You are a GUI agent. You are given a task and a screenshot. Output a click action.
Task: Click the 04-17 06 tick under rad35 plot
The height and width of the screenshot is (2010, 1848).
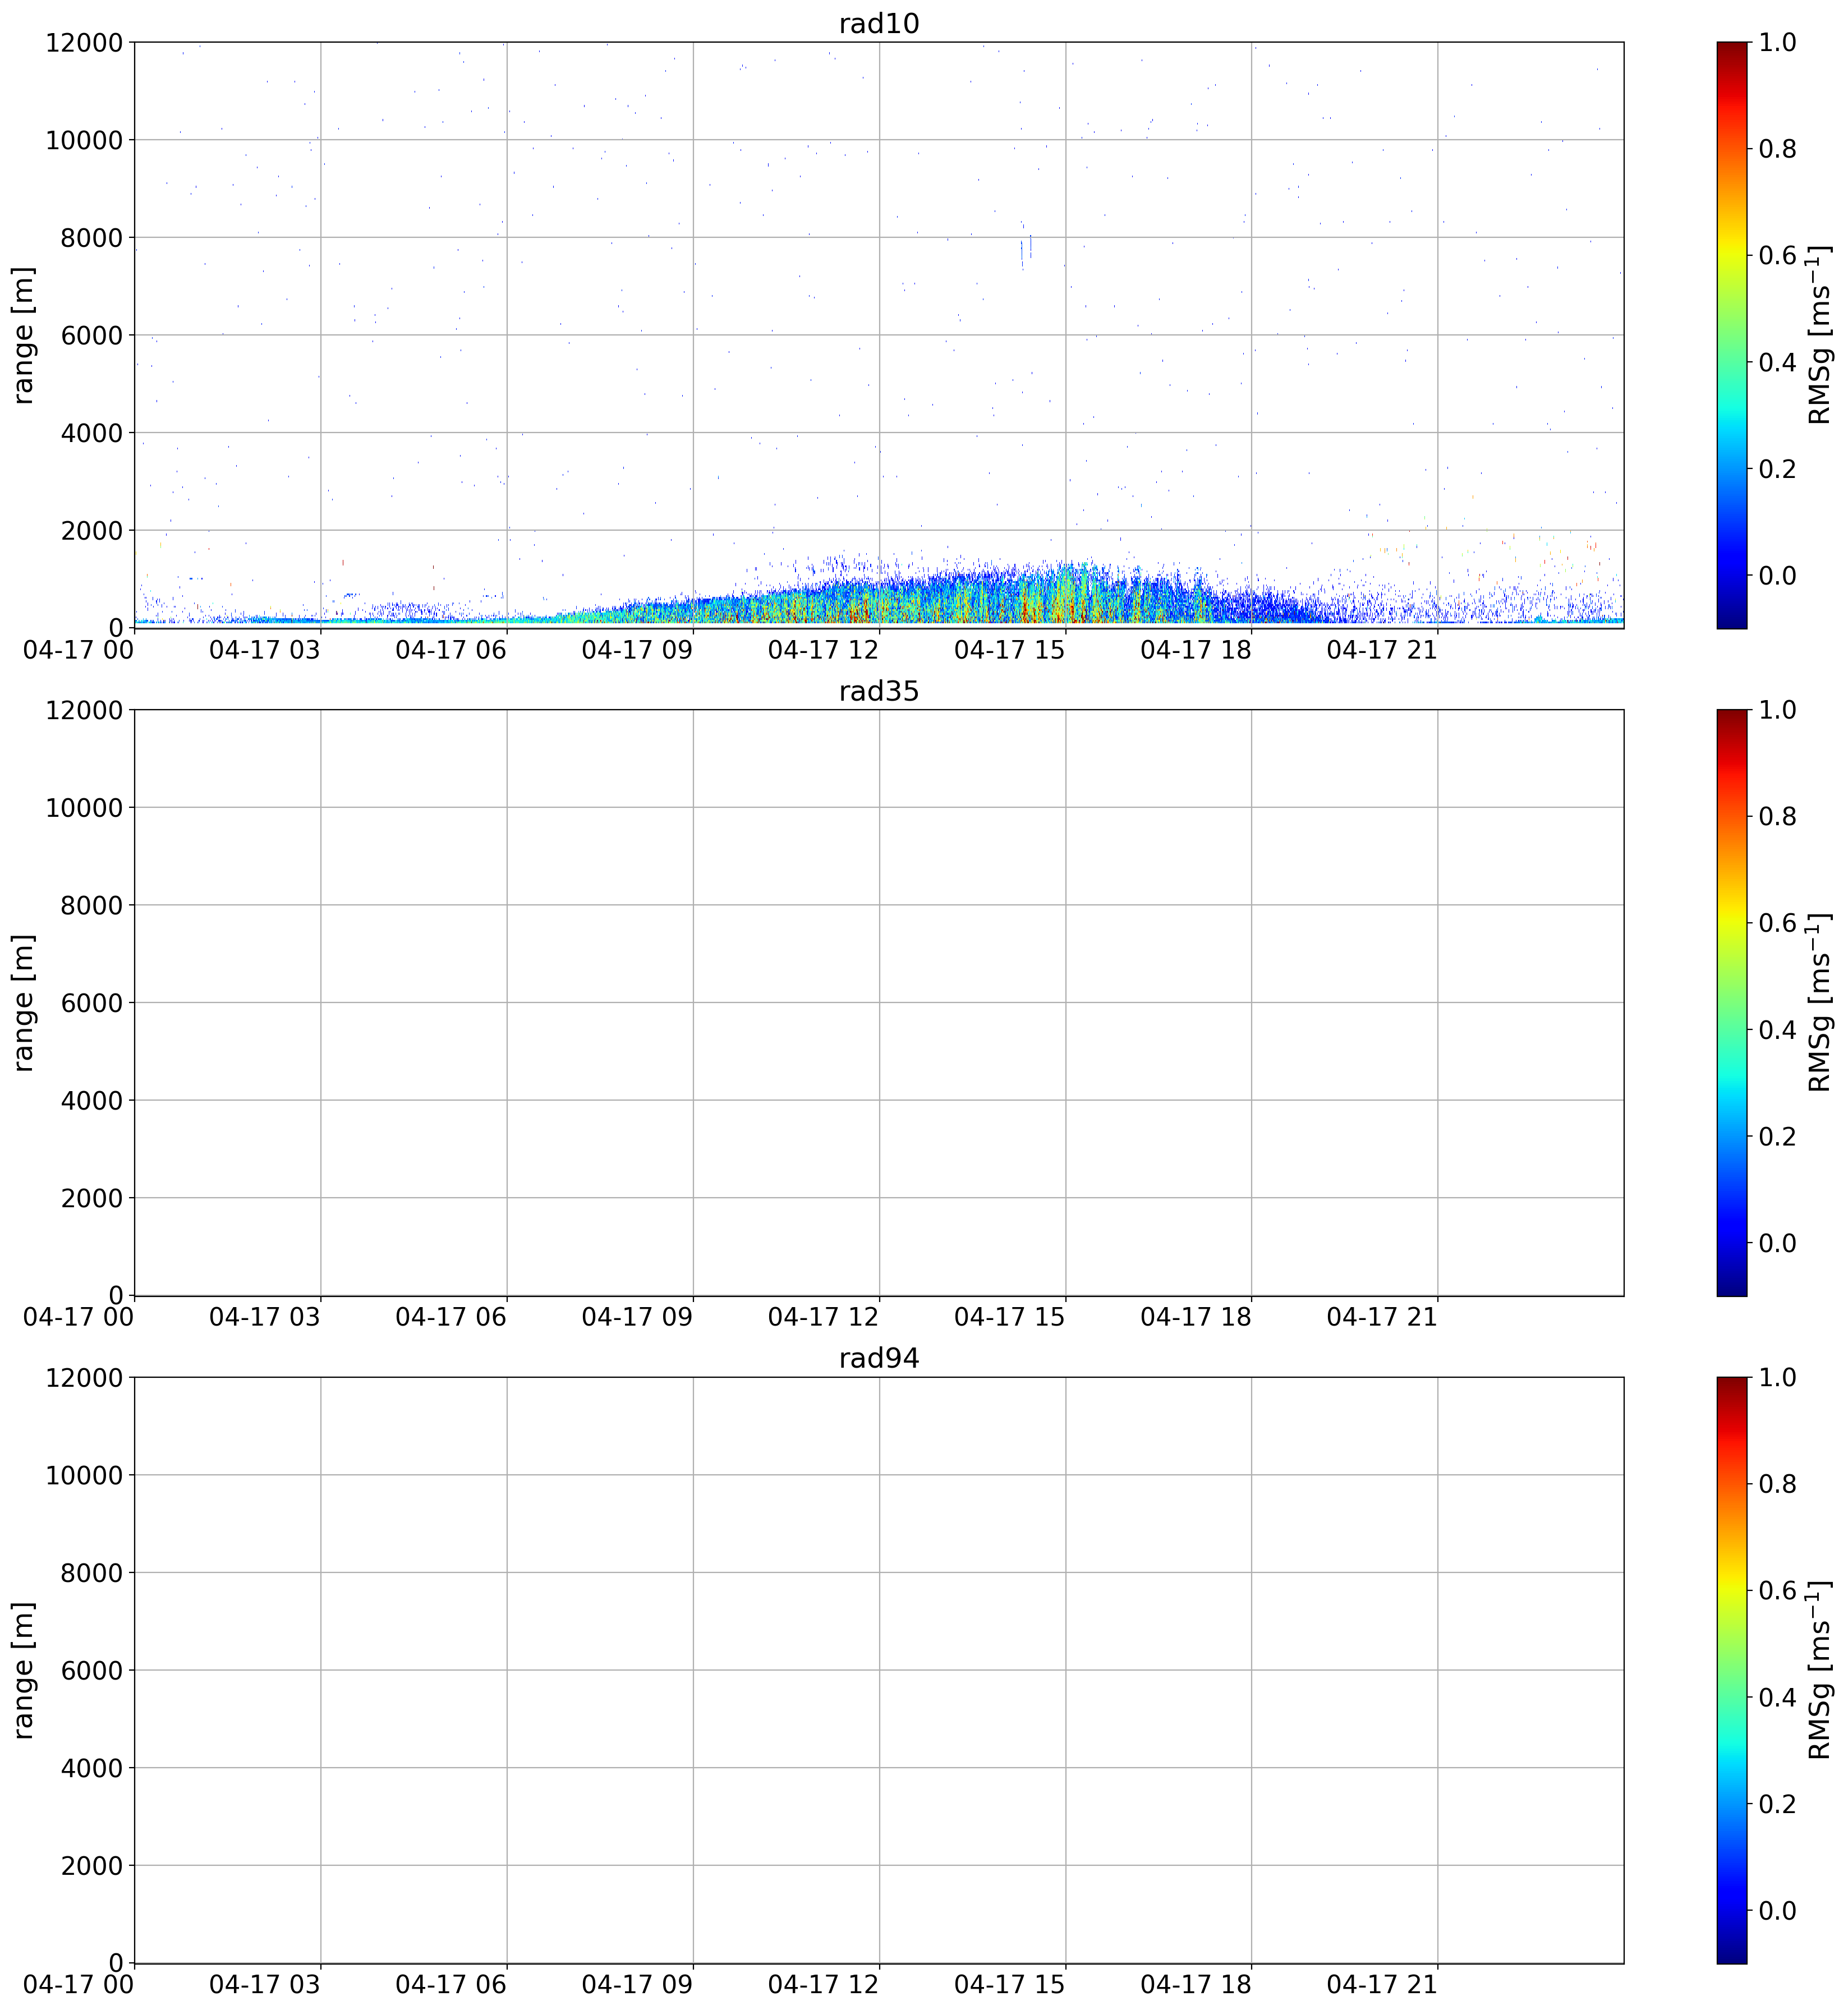click(x=451, y=1317)
